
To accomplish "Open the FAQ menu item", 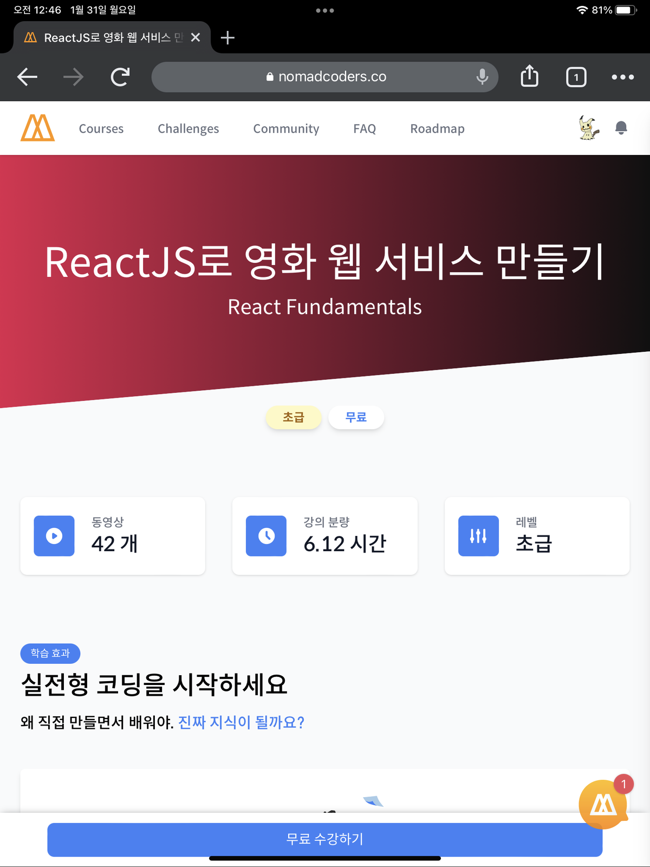I will [x=365, y=128].
